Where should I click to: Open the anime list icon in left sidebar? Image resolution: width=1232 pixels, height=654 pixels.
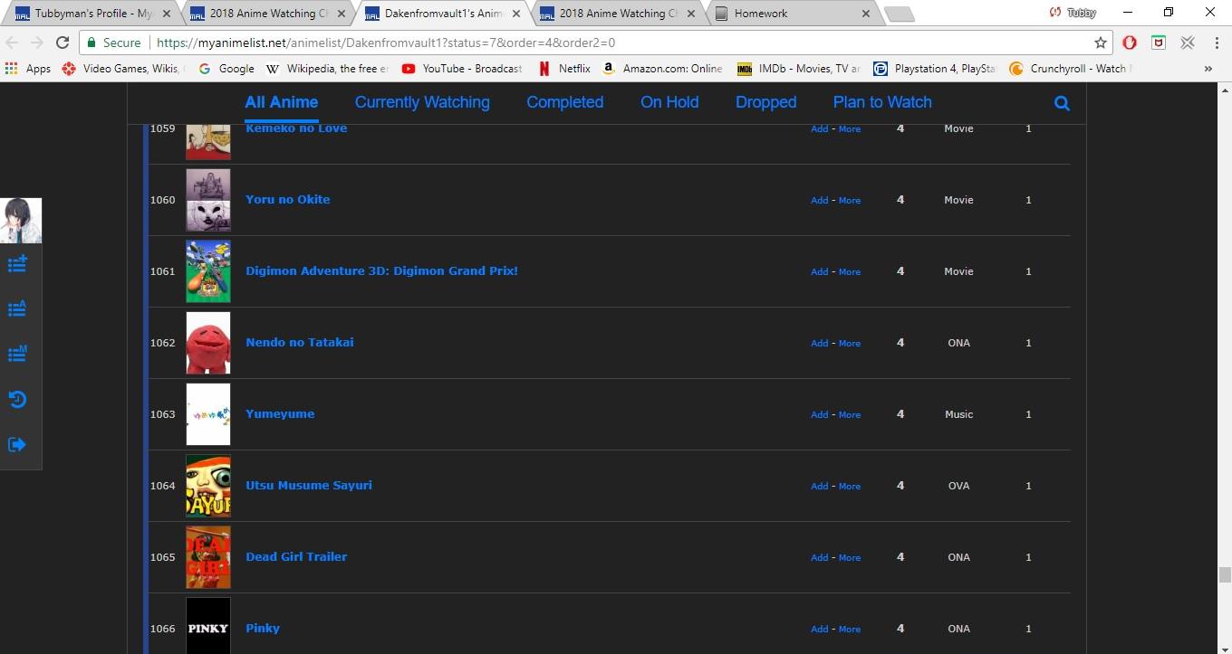pyautogui.click(x=17, y=309)
